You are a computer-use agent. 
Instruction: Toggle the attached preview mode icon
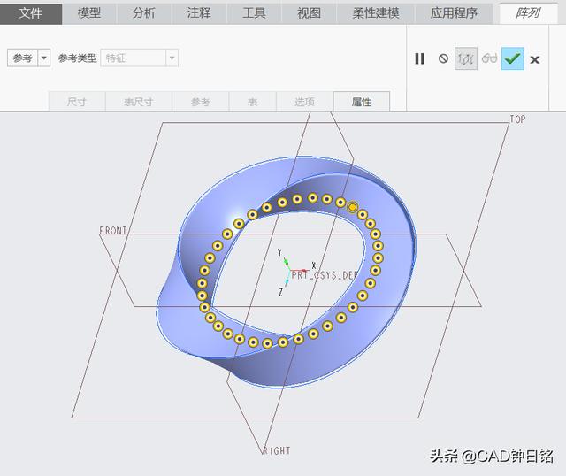tap(466, 58)
